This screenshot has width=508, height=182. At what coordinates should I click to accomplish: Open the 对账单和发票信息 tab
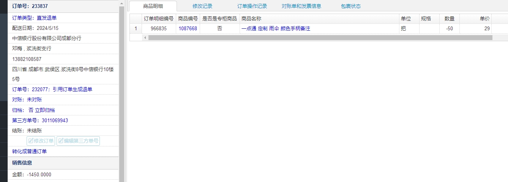coord(301,6)
